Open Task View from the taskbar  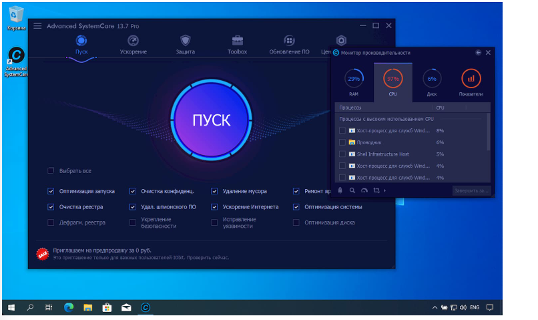point(49,307)
